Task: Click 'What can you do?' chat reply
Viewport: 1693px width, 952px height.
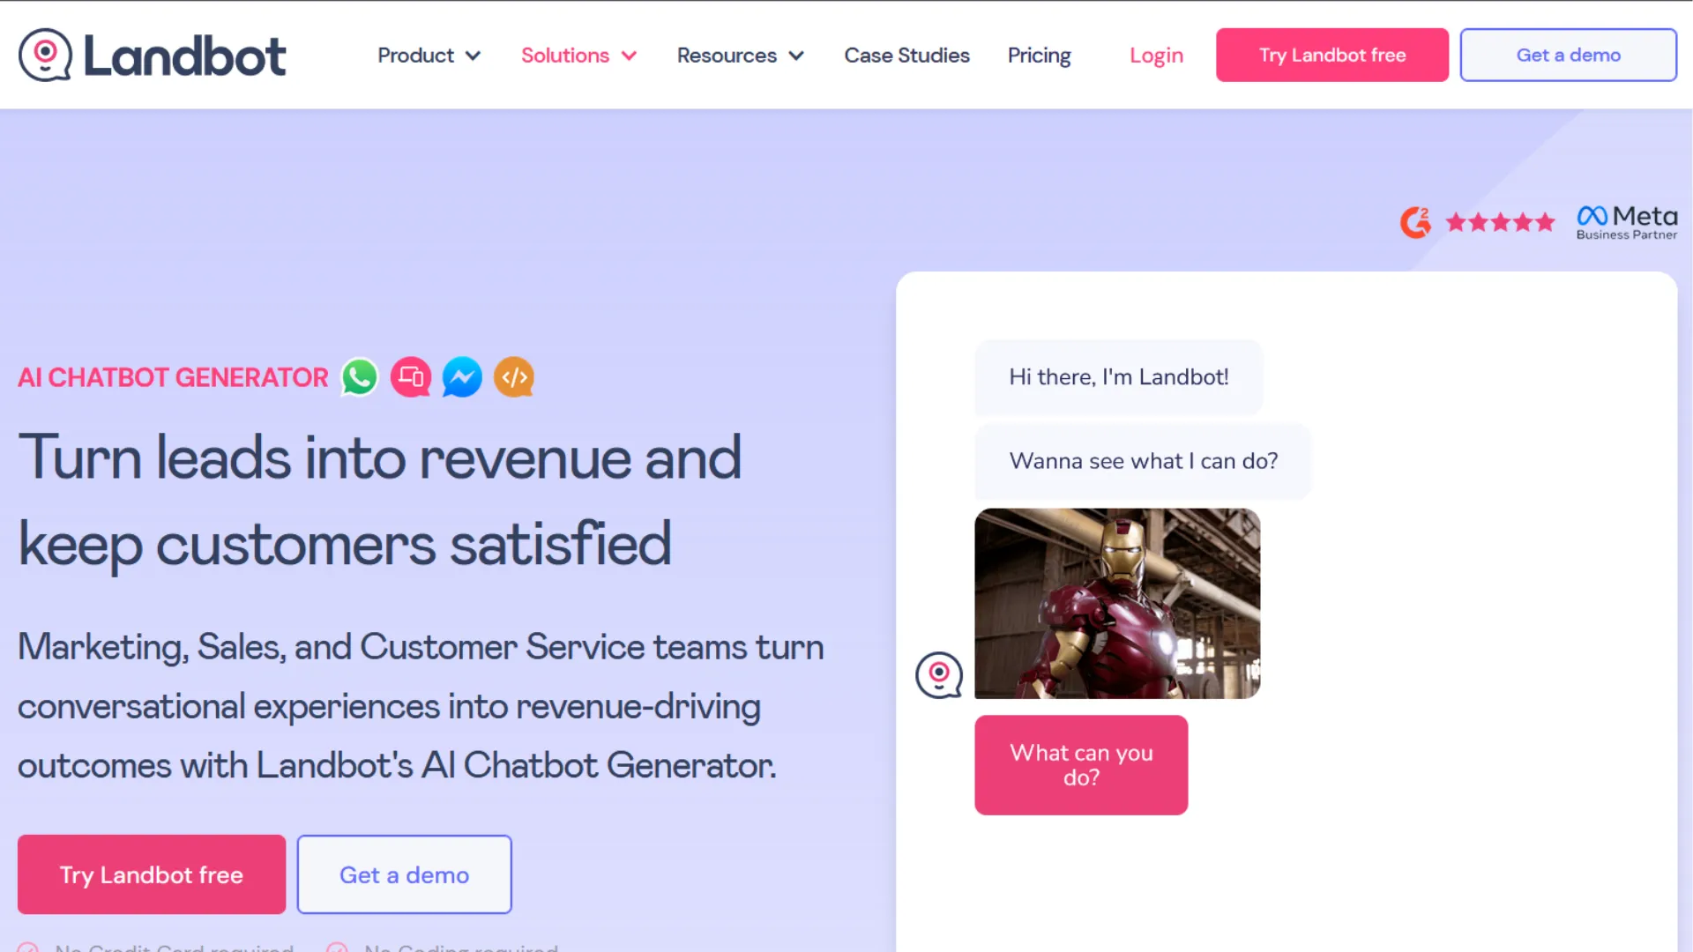Action: tap(1081, 765)
